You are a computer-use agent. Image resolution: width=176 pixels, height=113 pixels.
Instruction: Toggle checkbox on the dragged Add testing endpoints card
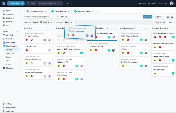[93, 28]
